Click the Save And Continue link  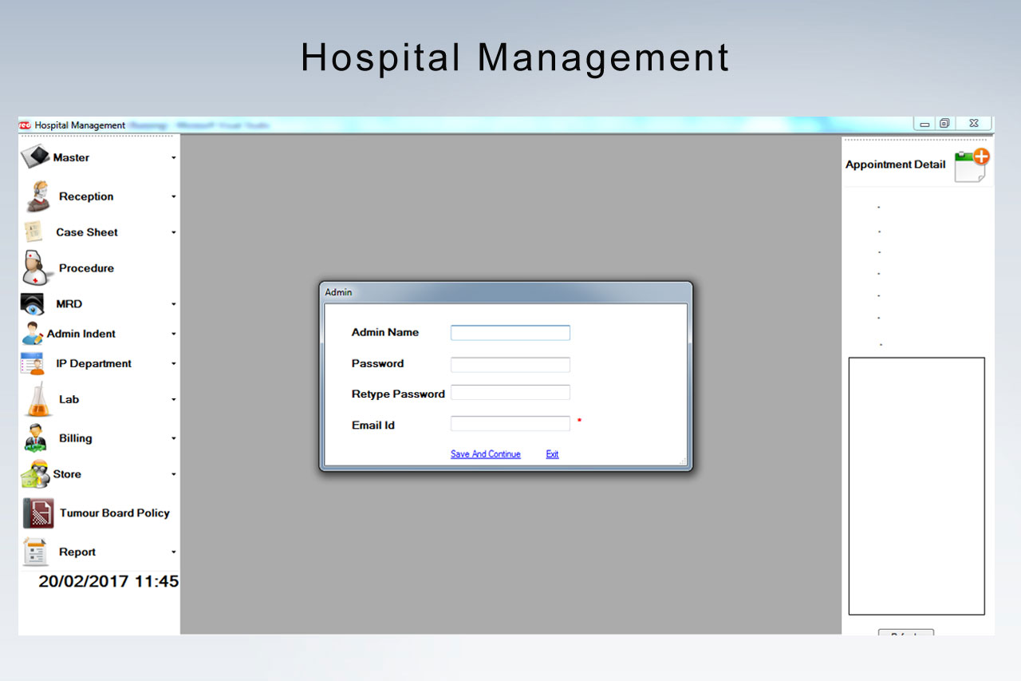(485, 454)
